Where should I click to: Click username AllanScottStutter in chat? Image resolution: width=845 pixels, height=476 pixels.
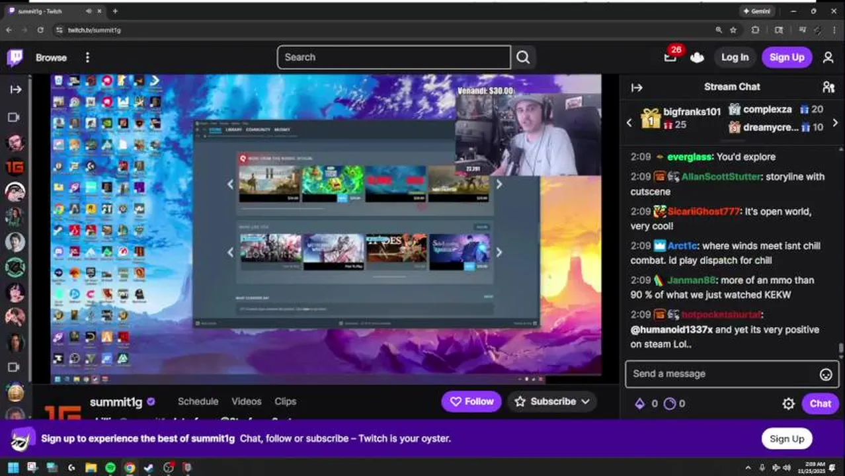721,177
